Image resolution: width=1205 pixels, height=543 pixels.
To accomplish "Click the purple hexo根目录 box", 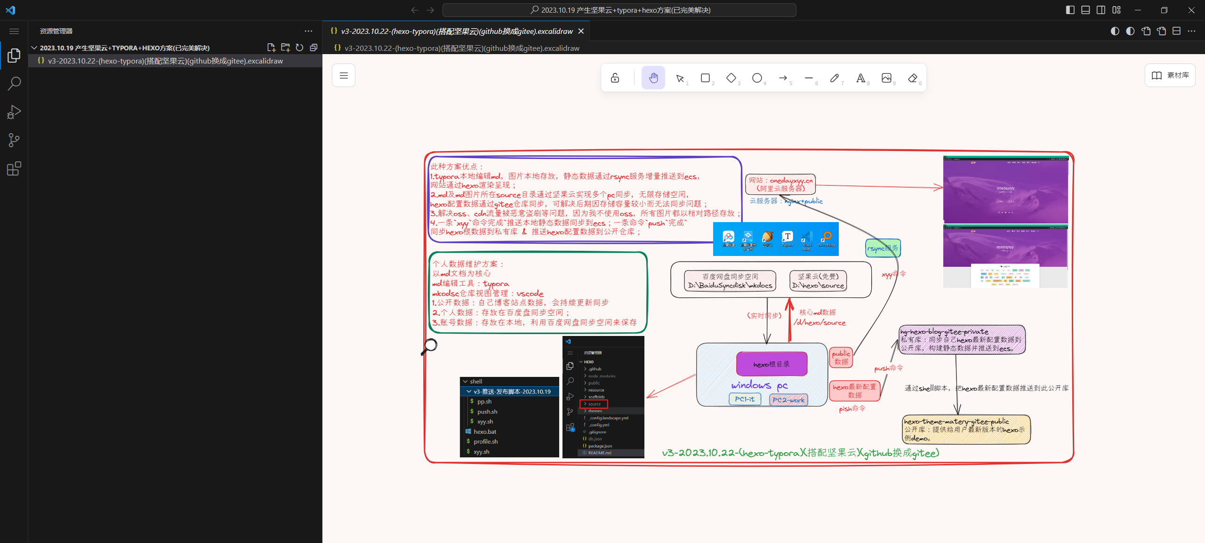I will tap(771, 364).
